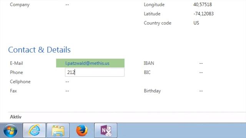
Task: Edit the Company value placeholder
Action: click(67, 5)
